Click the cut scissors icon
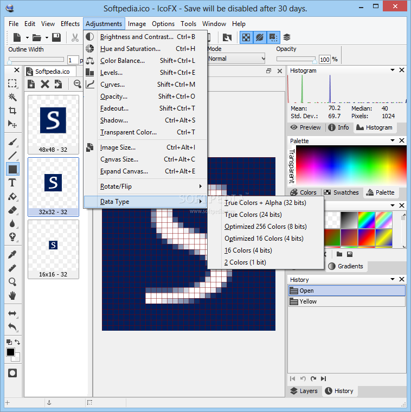Viewport: 411px width, 412px height. (x=75, y=37)
